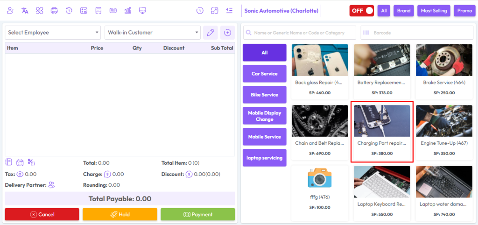Click the plain clock icon near fullscreen
478x225 pixels.
click(x=200, y=11)
